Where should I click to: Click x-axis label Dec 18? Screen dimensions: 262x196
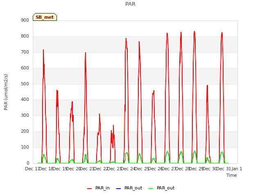click(x=46, y=169)
